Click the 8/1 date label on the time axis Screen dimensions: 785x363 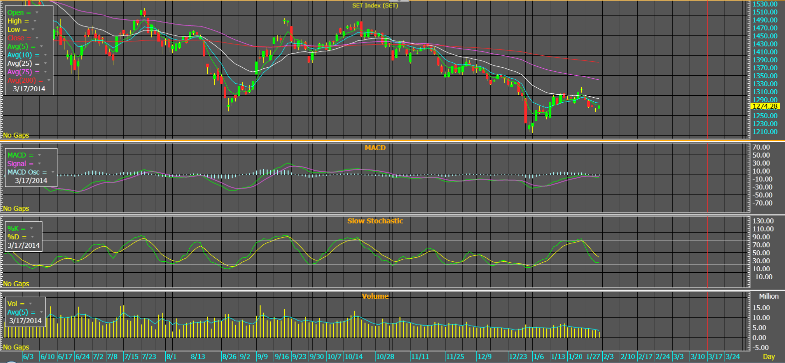pos(171,357)
